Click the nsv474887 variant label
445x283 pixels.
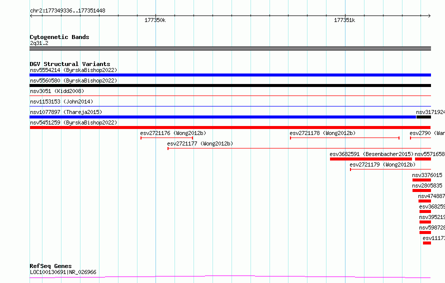(431, 196)
